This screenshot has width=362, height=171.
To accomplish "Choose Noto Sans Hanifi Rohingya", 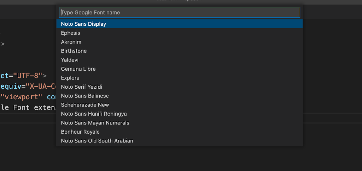I will 179,114.
